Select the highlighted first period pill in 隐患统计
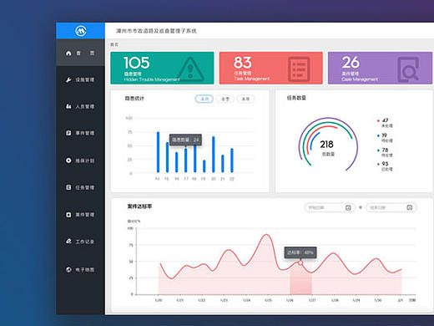Viewport: 434px width, 326px height. tap(204, 99)
